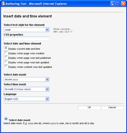The width and height of the screenshot is (127, 133).
Task: Choose Display when page was last updated
Action: point(6,62)
